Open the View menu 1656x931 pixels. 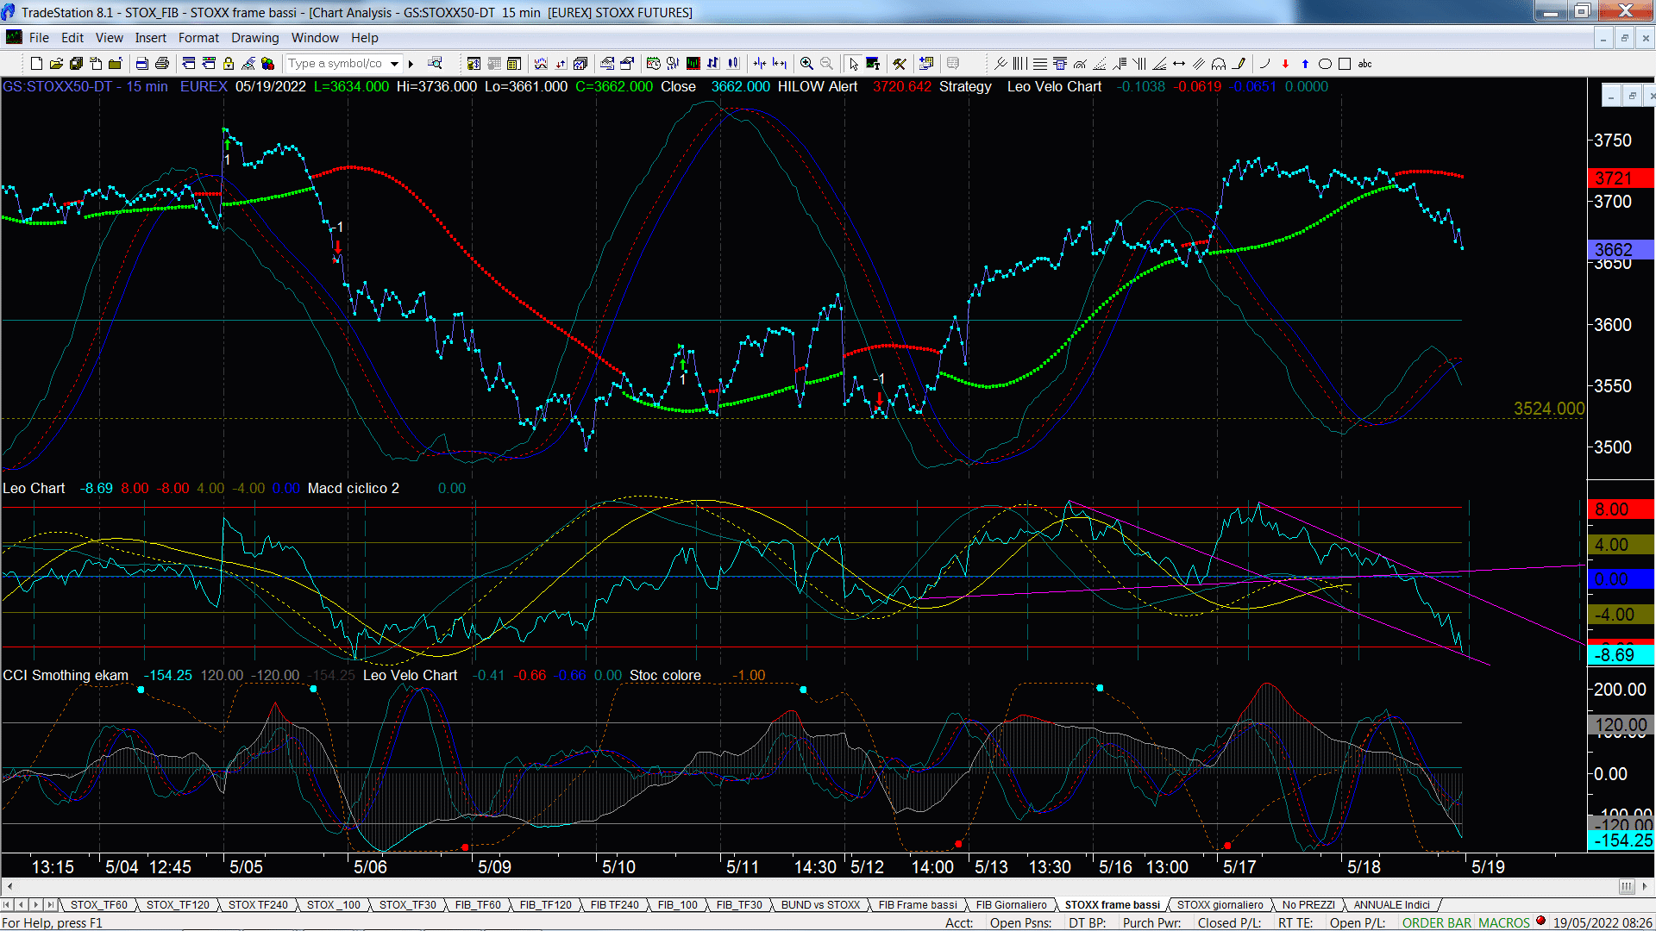click(x=109, y=38)
